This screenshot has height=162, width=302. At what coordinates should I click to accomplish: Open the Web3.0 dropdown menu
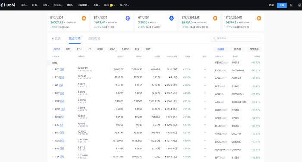tap(124, 5)
